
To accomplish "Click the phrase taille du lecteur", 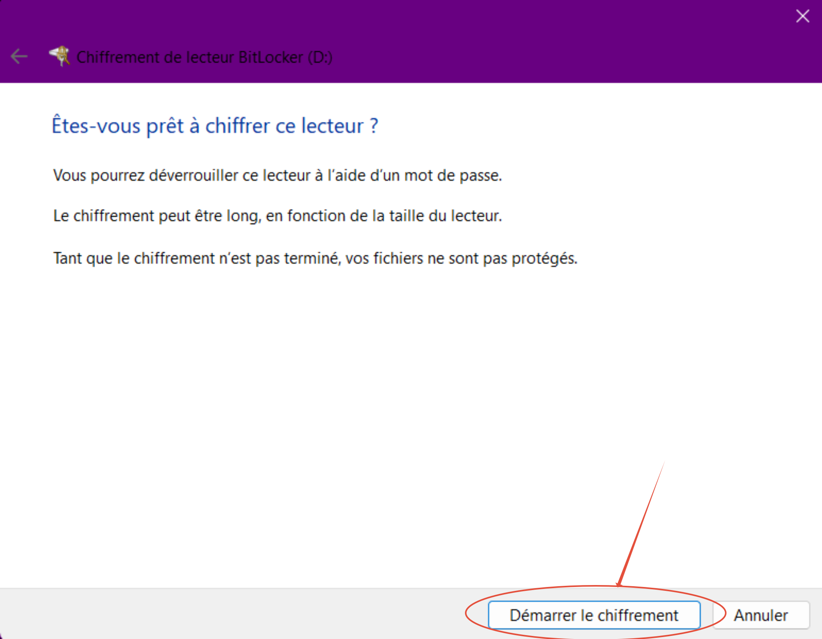I will 445,216.
